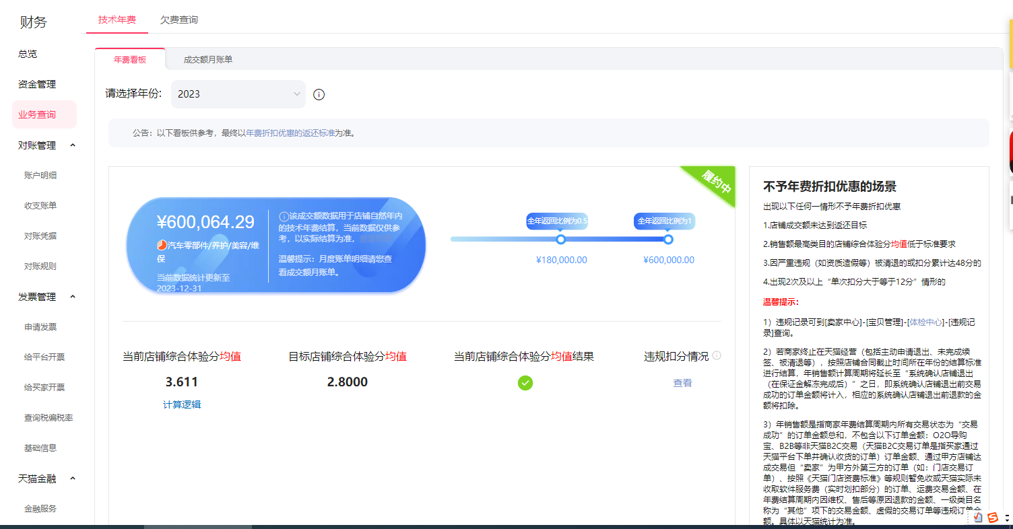Click the 财务 title at top of sidebar
Viewport: 1013px width, 529px height.
pyautogui.click(x=33, y=22)
